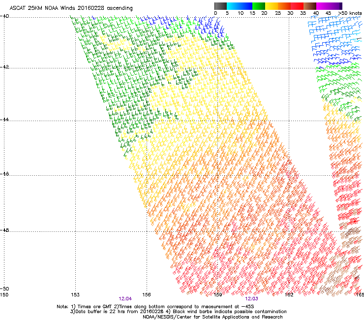Click the green 15-20 knots legend swatch
This screenshot has height=320, width=364.
tap(258, 6)
